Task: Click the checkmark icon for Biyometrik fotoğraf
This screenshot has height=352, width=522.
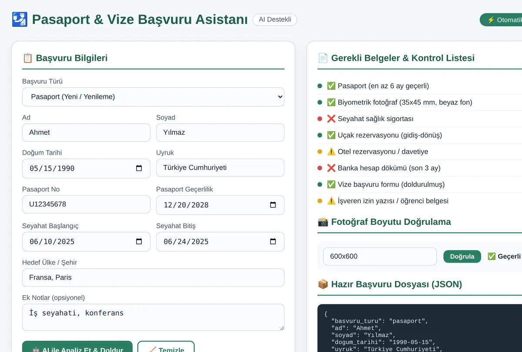Action: point(331,102)
